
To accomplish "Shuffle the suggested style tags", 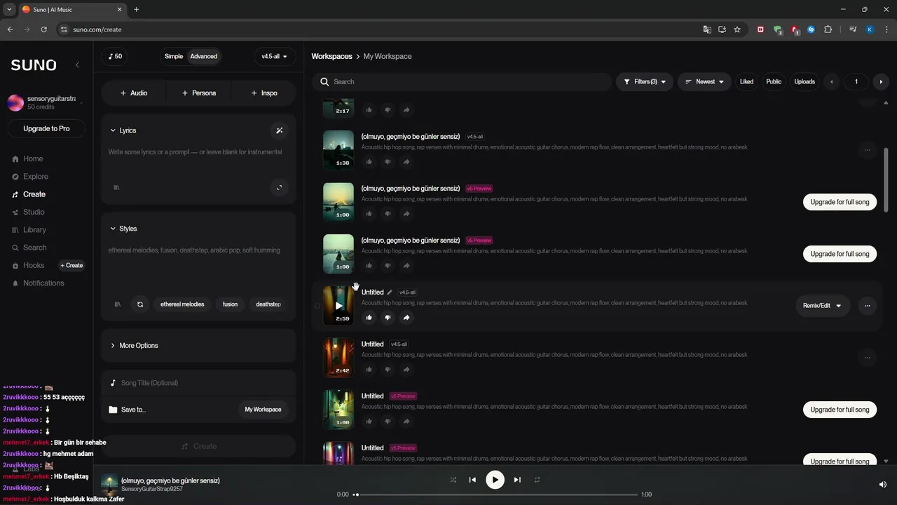I will tap(140, 304).
